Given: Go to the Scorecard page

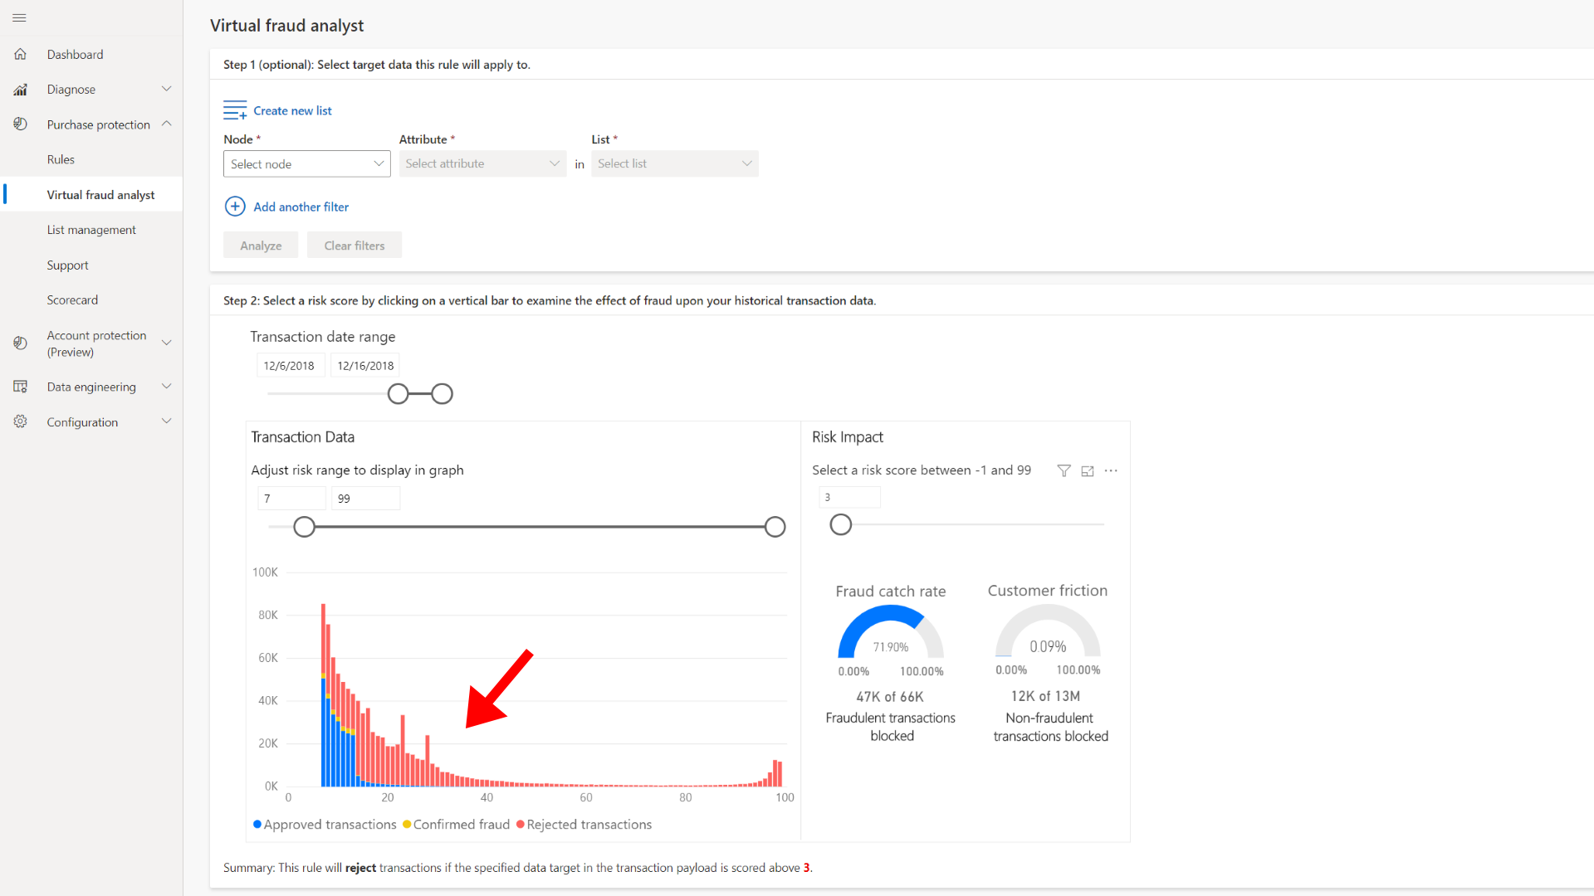Looking at the screenshot, I should [72, 299].
